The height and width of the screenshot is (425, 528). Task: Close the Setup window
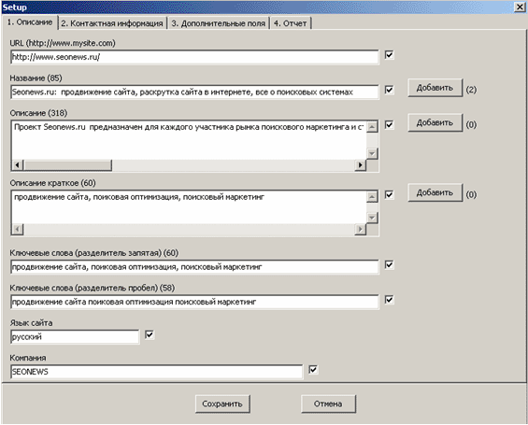tap(520, 7)
